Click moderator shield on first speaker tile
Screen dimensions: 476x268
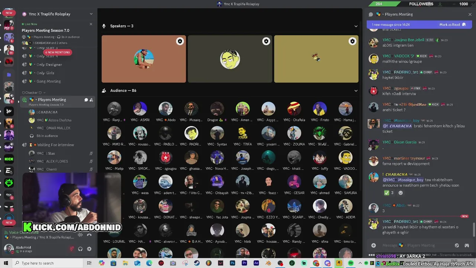pos(180,41)
